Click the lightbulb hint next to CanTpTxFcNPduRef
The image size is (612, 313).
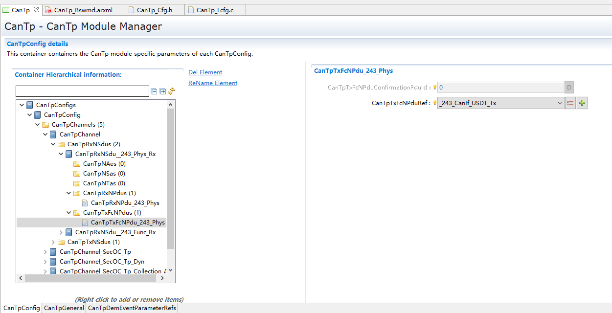(434, 103)
